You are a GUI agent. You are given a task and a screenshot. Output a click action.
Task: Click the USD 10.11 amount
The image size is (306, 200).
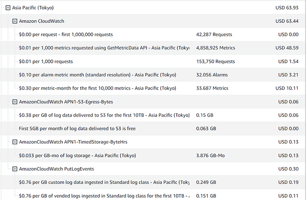pos(287,88)
